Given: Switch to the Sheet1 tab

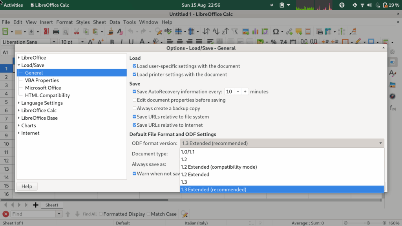Looking at the screenshot, I should coord(52,205).
